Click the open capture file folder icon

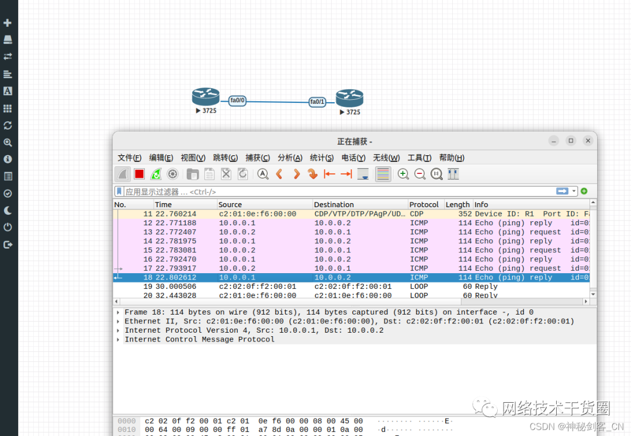(192, 174)
